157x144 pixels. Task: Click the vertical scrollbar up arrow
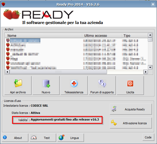pos(150,35)
